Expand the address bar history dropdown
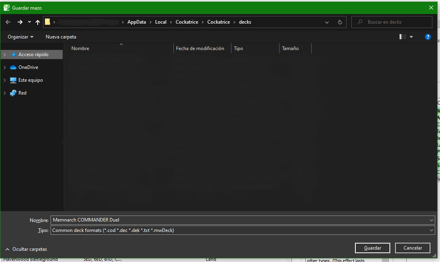The width and height of the screenshot is (440, 262). point(326,22)
